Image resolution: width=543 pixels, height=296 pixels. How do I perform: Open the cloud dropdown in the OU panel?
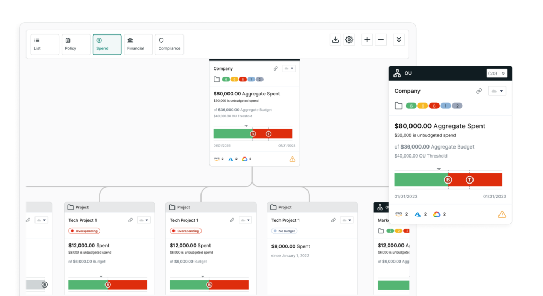(x=497, y=91)
